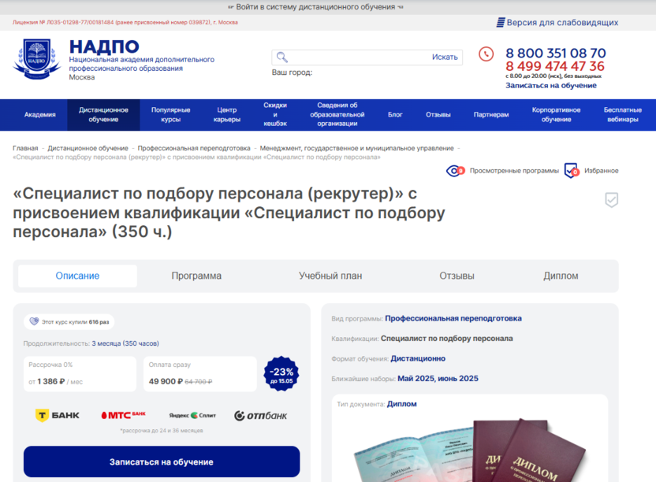656x482 pixels.
Task: Toggle favorite checkmark beside course title
Action: pyautogui.click(x=611, y=200)
